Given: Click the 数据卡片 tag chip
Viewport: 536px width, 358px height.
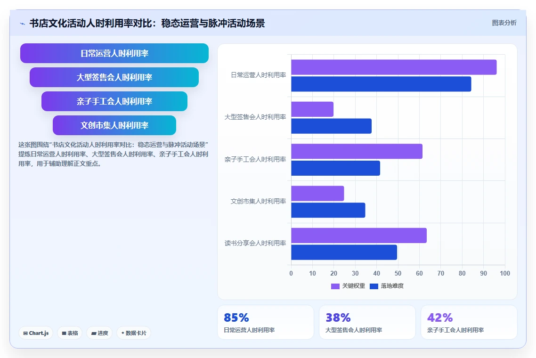Looking at the screenshot, I should [x=134, y=333].
